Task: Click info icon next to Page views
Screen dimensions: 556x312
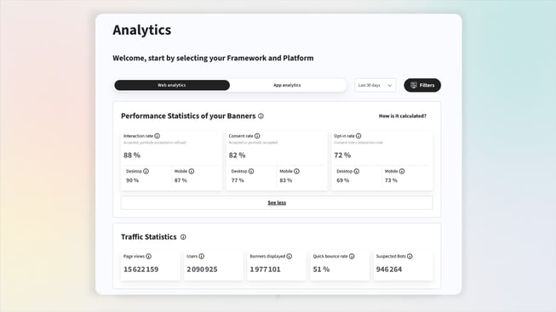Action: click(148, 257)
